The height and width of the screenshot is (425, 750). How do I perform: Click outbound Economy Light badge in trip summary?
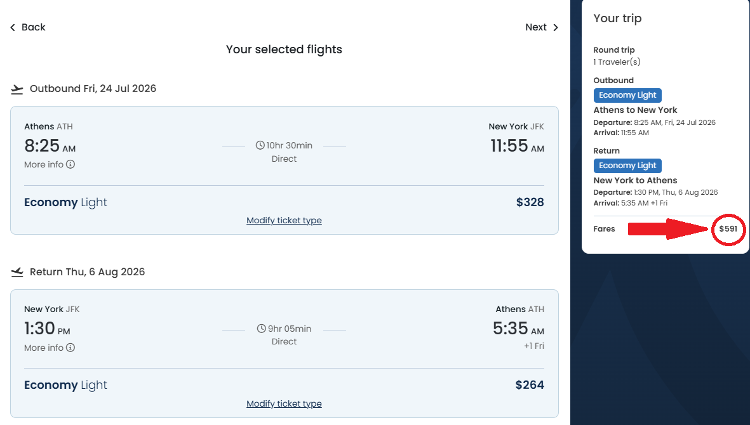tap(627, 95)
